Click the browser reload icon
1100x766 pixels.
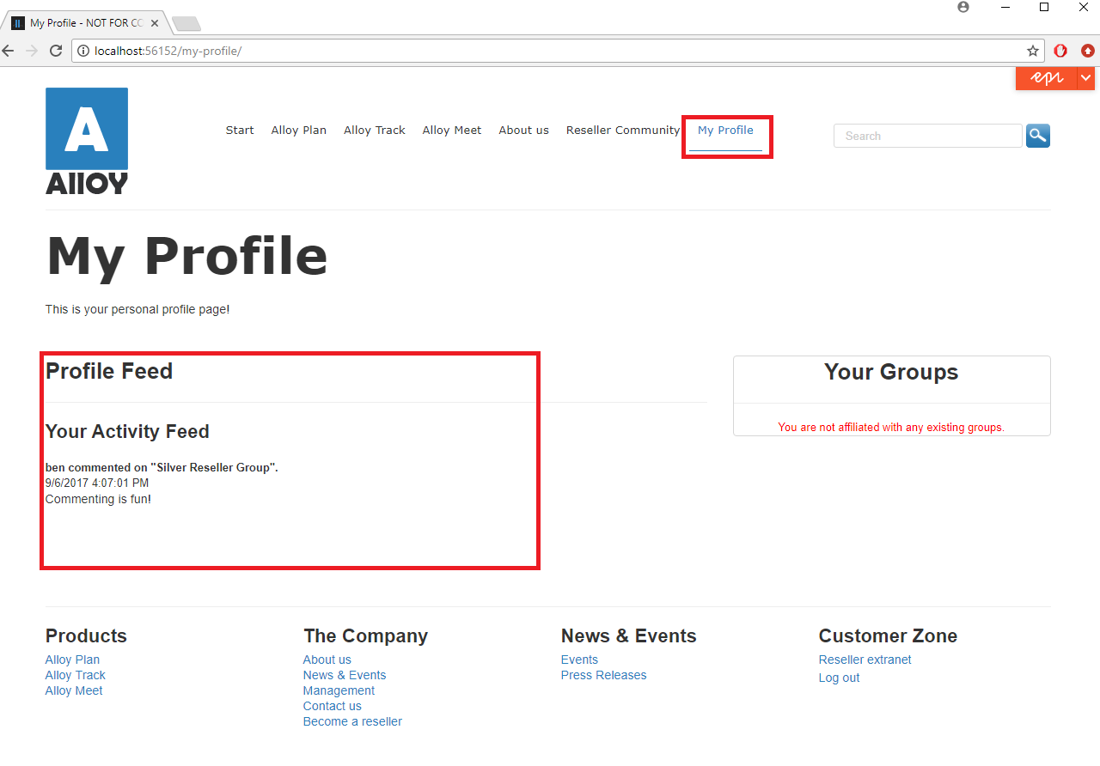pos(55,51)
